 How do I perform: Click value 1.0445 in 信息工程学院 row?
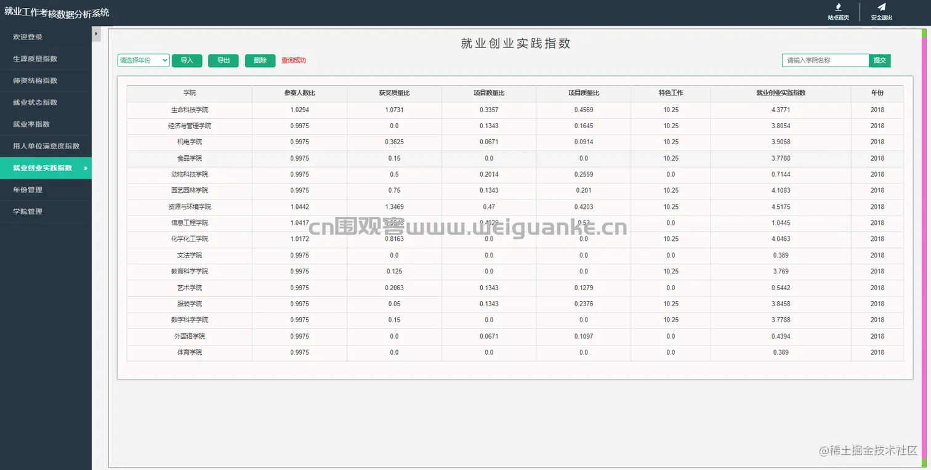781,223
